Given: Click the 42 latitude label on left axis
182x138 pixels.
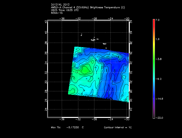Looking at the screenshot, I should [46, 22].
